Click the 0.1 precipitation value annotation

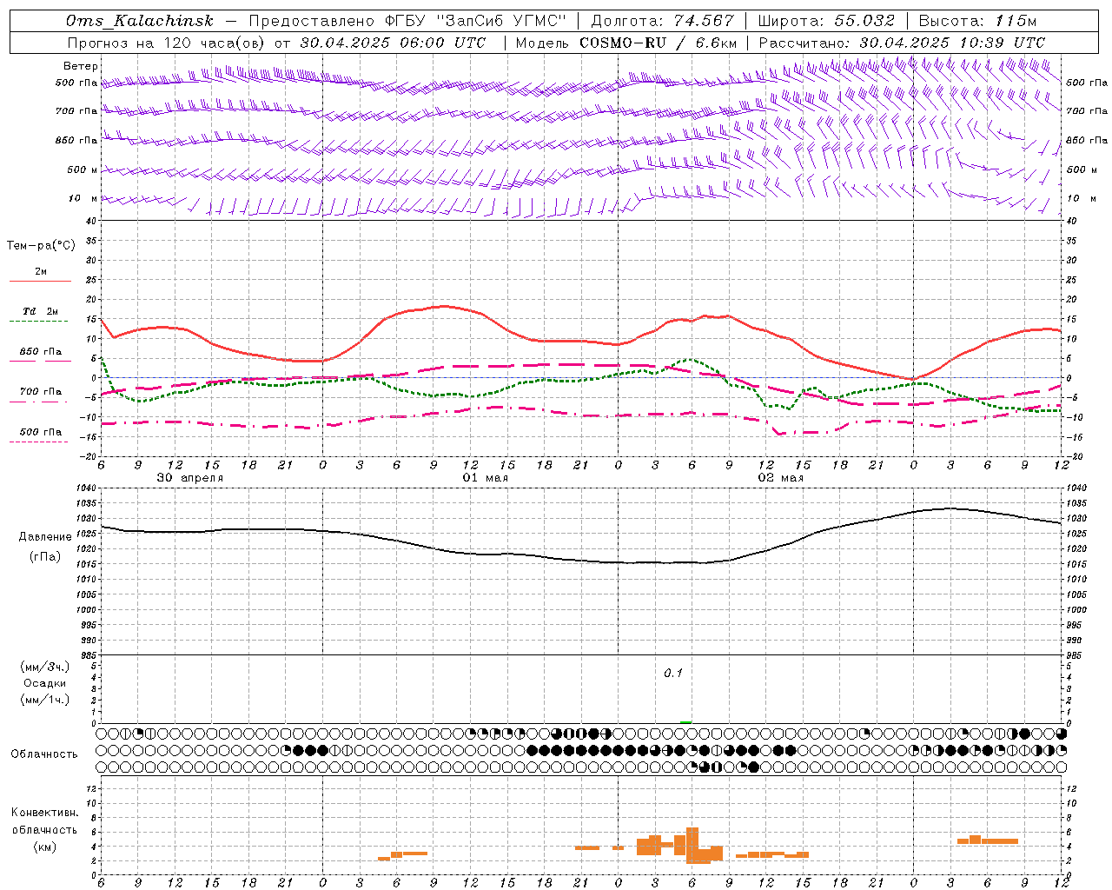coord(673,674)
